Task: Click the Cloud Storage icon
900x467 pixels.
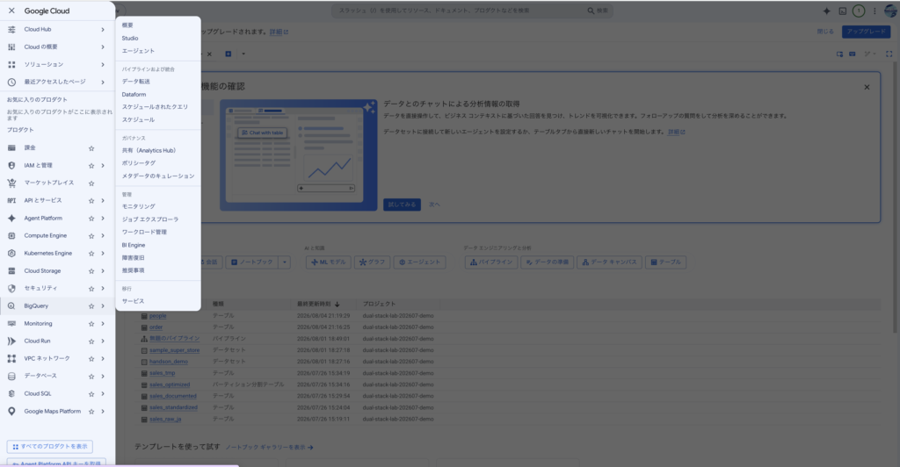Action: coord(11,271)
